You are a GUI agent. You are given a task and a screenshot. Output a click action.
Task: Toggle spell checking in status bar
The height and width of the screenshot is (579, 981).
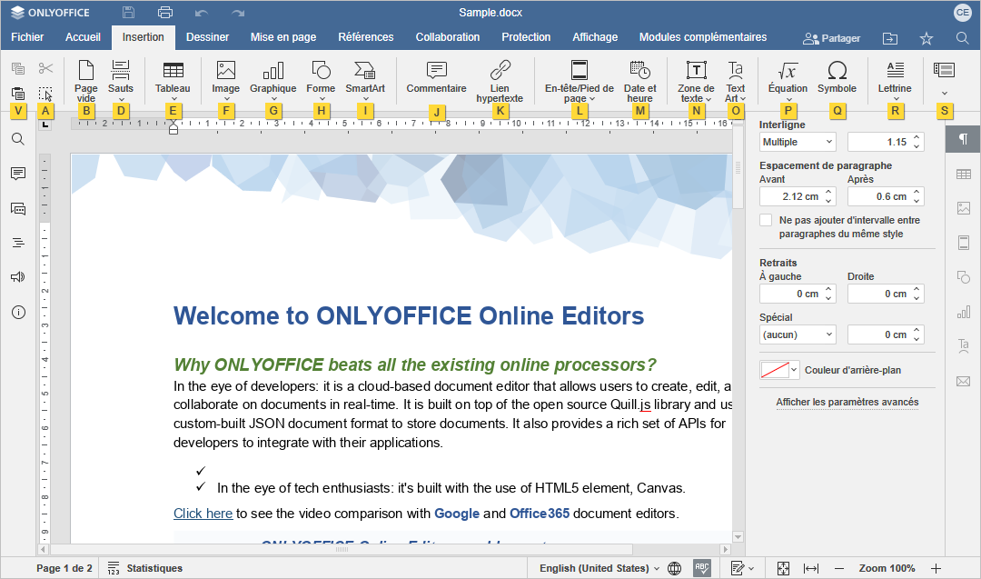(x=701, y=568)
